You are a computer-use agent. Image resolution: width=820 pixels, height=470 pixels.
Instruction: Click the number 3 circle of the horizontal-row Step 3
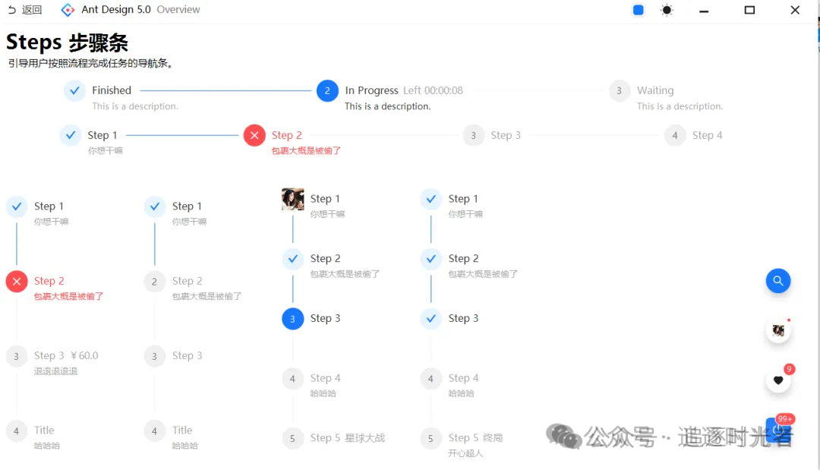point(473,135)
